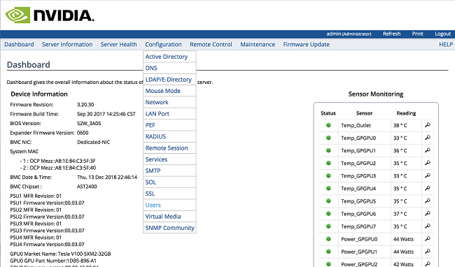Viewport: 455px width, 267px height.
Task: Open the Remote Control menu
Action: [211, 45]
